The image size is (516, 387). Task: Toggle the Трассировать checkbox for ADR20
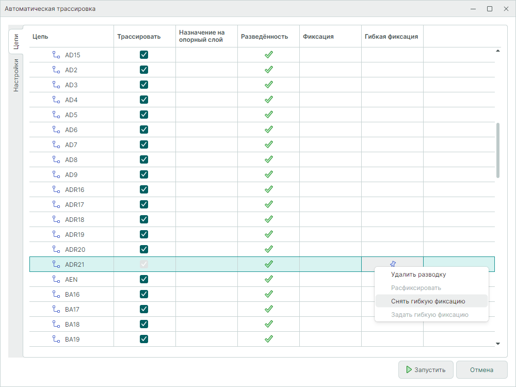[x=144, y=249]
